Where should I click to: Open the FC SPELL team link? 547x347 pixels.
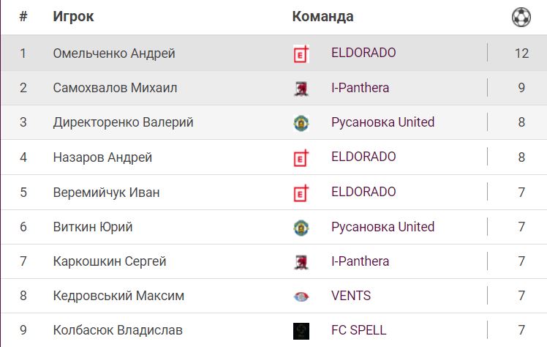[358, 330]
